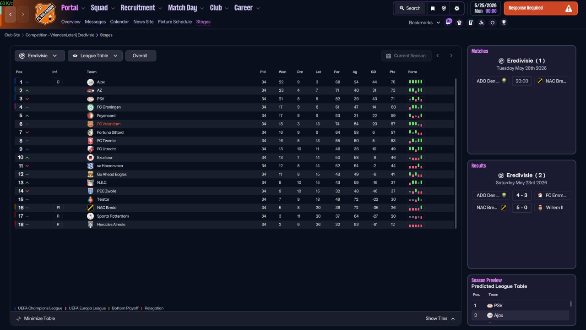This screenshot has height=330, width=586.
Task: Click the FC Volendam club crest in header
Action: [x=45, y=14]
